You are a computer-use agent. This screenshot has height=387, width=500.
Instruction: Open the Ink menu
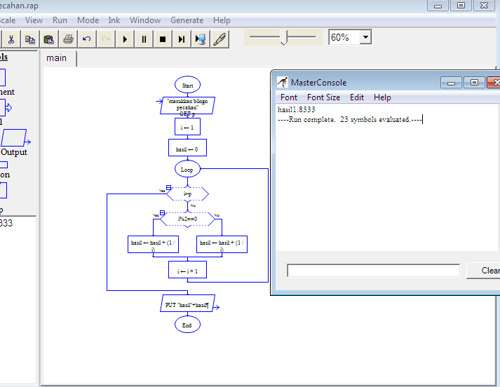[x=114, y=20]
